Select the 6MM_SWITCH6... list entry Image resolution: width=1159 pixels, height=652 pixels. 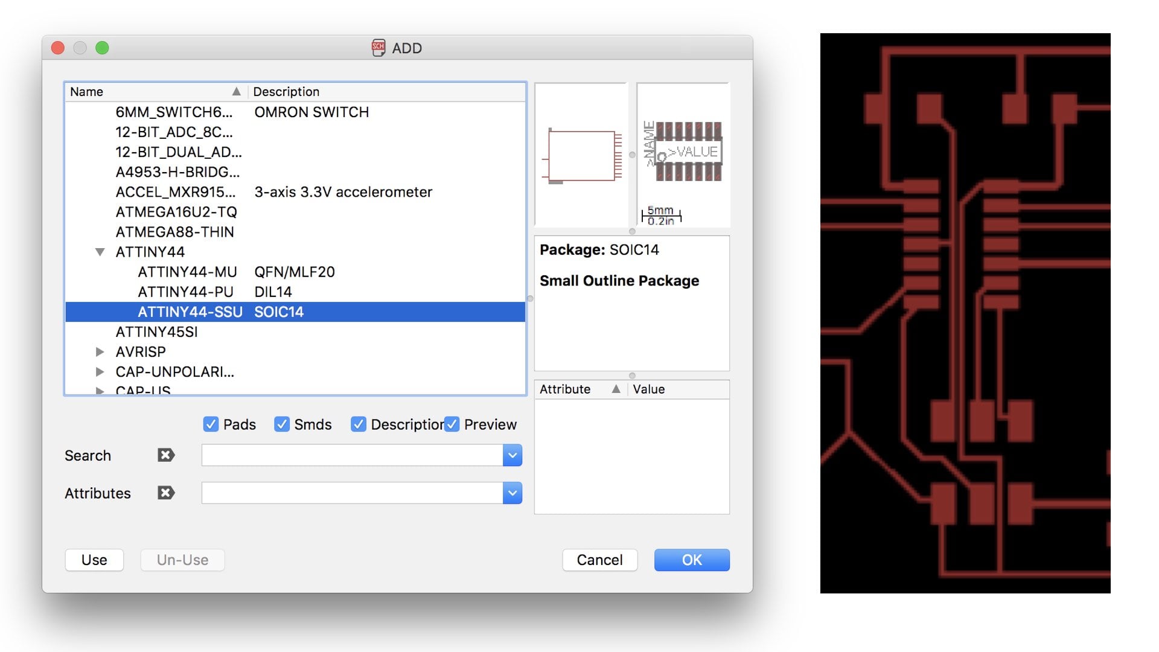[x=295, y=112]
